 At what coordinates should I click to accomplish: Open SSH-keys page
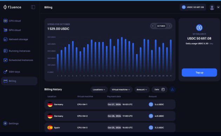(14, 72)
